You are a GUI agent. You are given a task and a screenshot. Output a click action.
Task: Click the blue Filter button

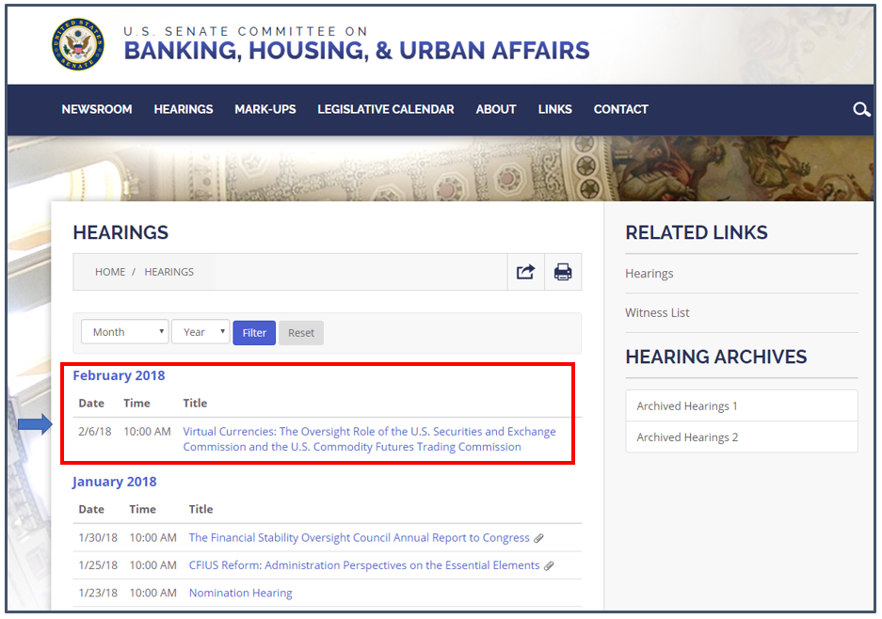coord(254,333)
